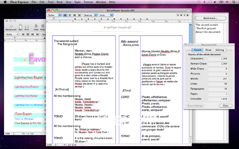Open the Spacing dropdown
Viewport: 239px width, 149px height.
coord(90,15)
